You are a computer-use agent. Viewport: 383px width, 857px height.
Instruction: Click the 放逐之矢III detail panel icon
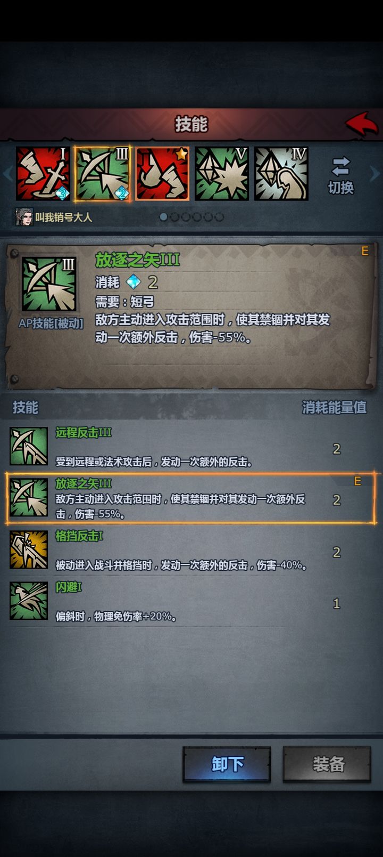click(49, 284)
